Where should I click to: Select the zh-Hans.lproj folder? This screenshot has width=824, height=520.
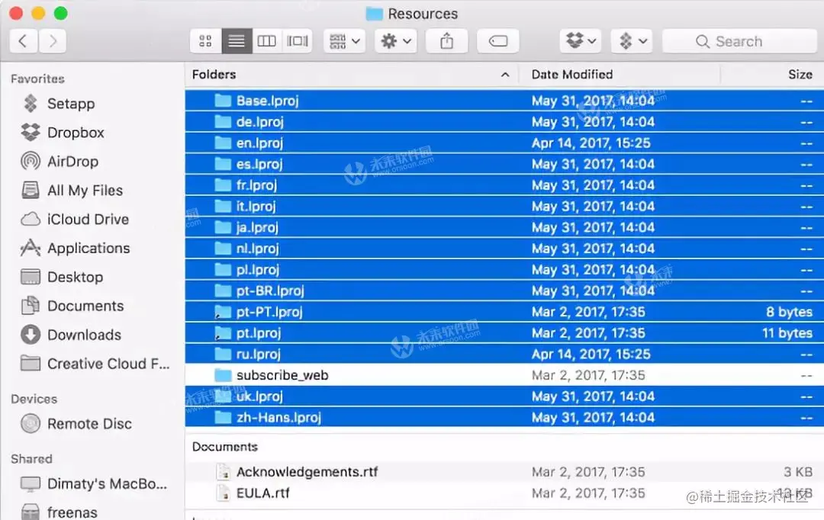pyautogui.click(x=504, y=418)
